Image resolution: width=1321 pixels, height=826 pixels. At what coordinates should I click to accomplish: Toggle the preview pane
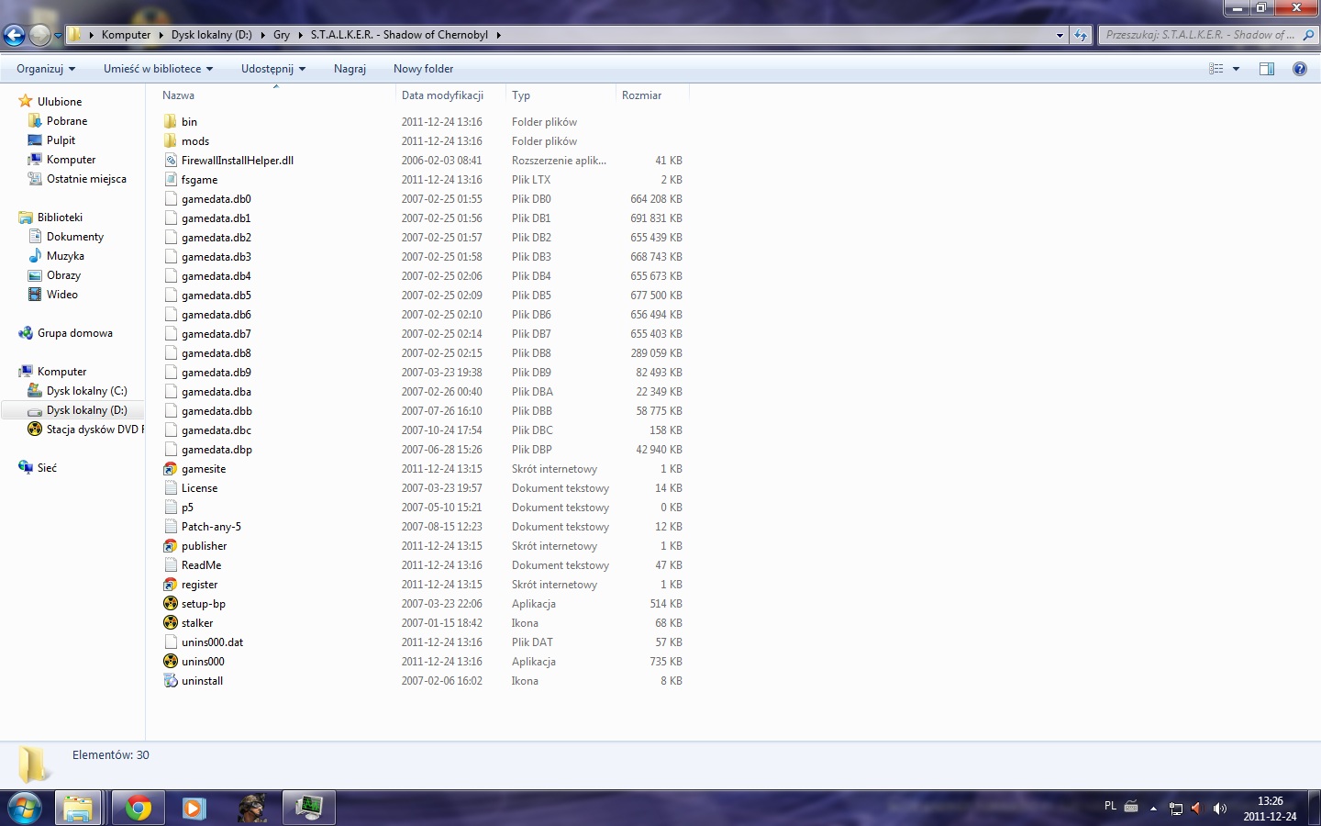pos(1267,69)
